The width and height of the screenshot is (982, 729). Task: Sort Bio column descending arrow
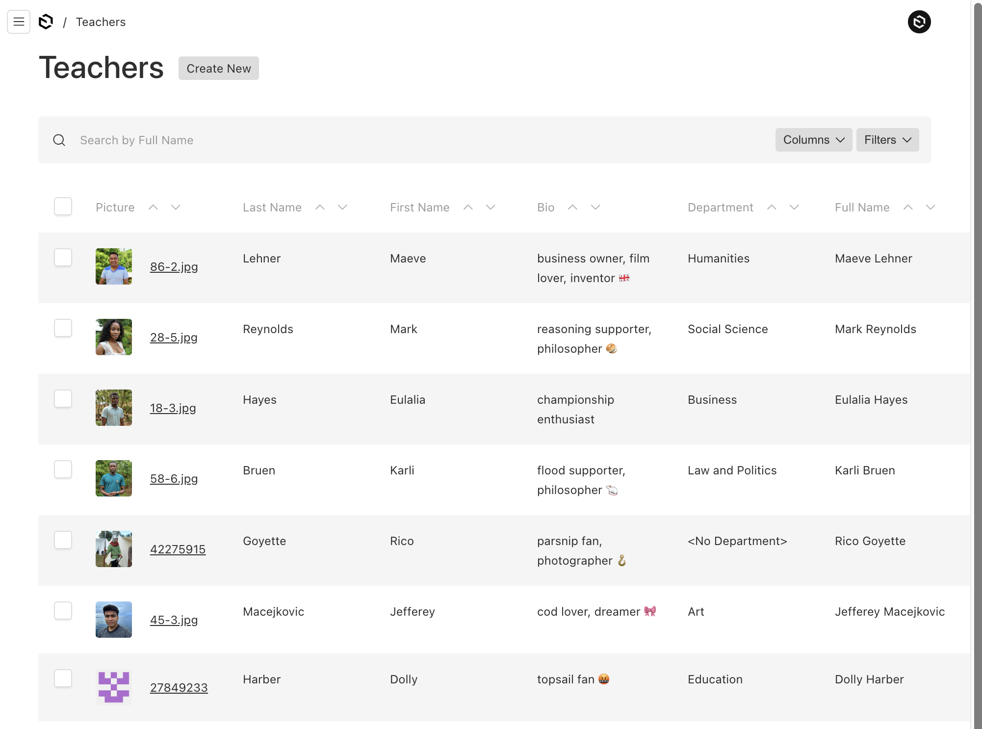tap(595, 208)
